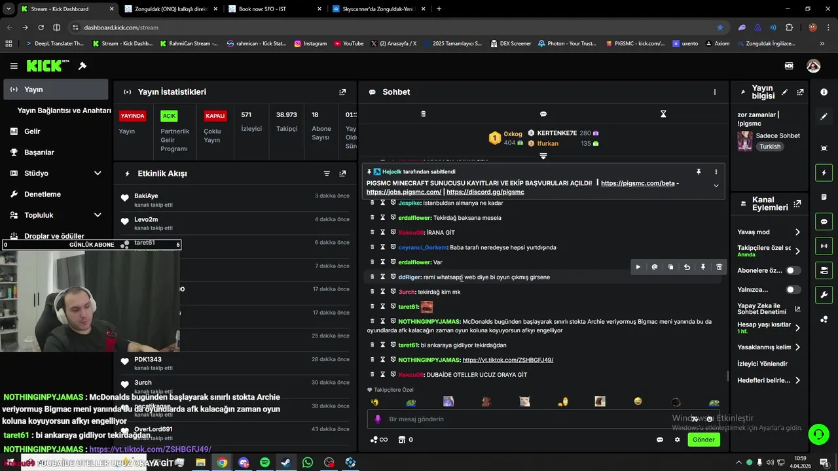Open Takipçilere özel sohbet options
Image resolution: width=838 pixels, height=471 pixels.
[x=769, y=251]
